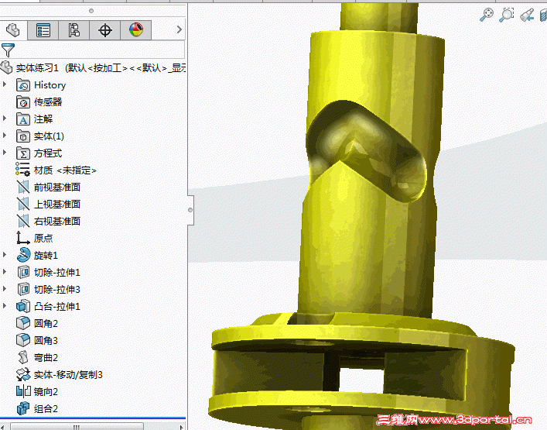547x430 pixels.
Task: Click the horizontal scrollbar of feature tree
Action: (x=77, y=426)
